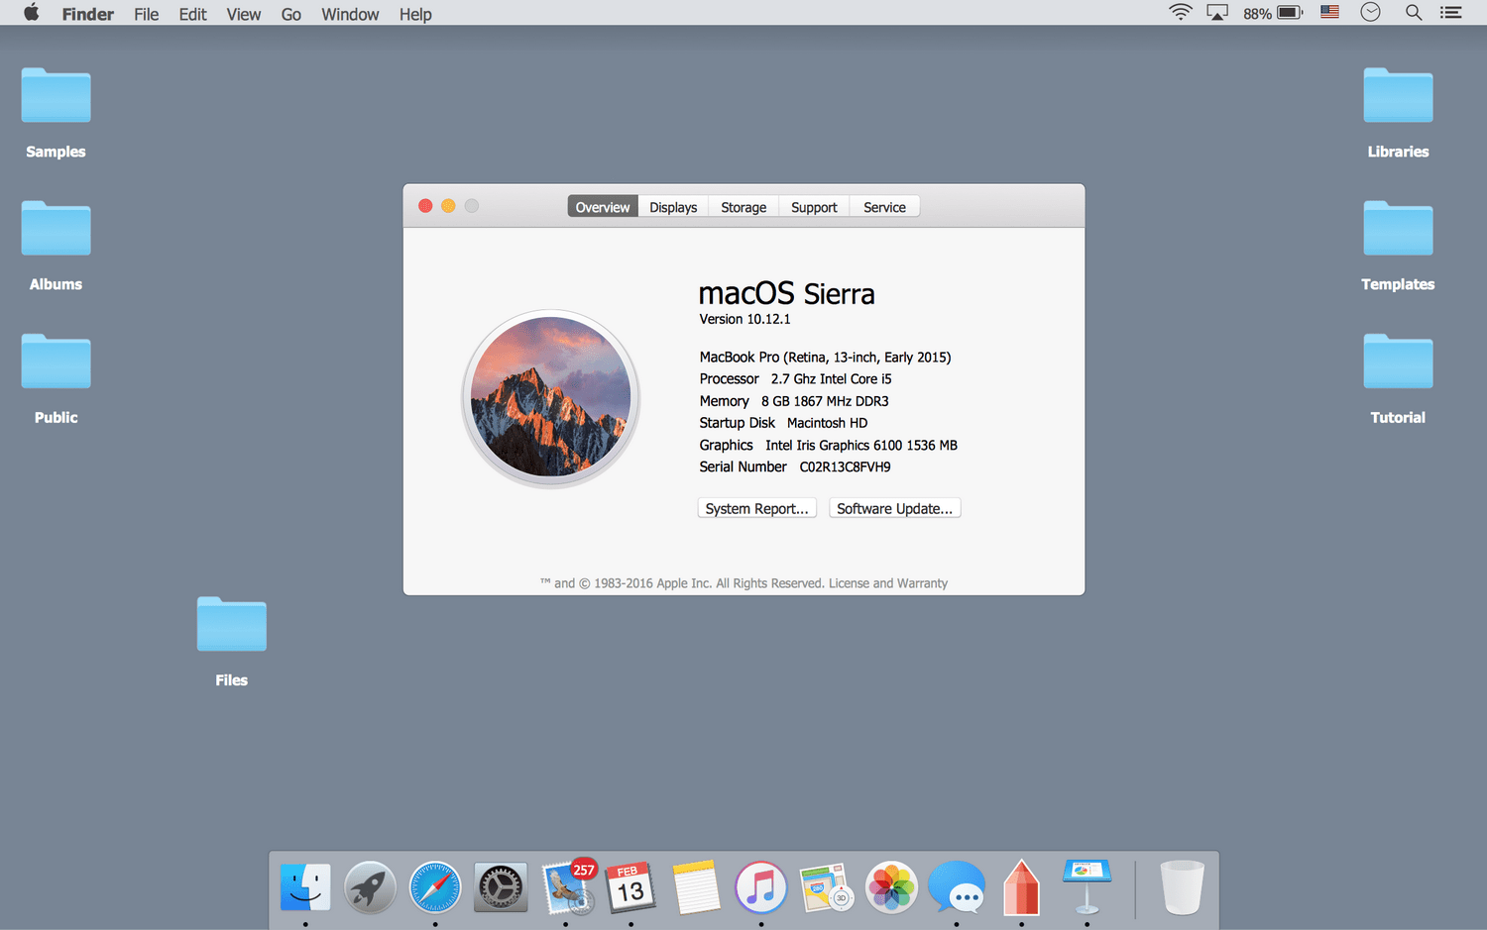Screen dimensions: 1487x930
Task: Open the Go menu
Action: point(290,13)
